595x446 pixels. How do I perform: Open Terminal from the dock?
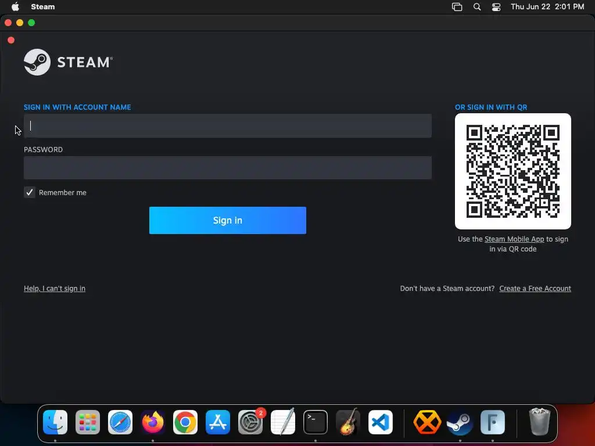coord(316,422)
